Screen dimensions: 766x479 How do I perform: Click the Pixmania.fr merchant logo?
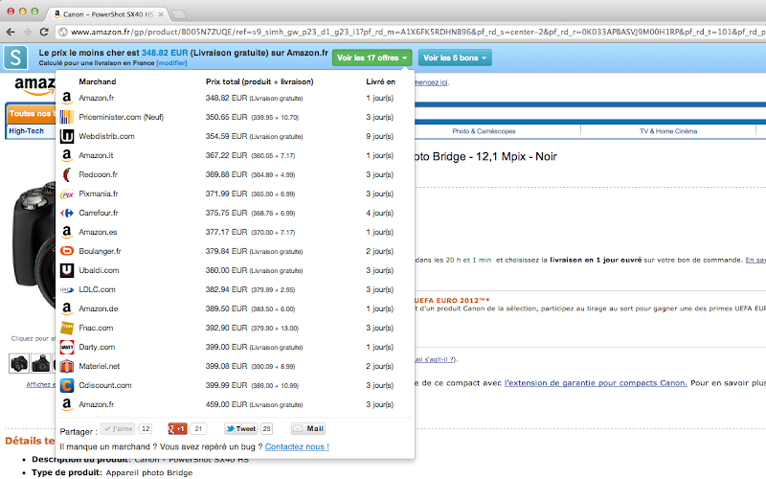pyautogui.click(x=67, y=194)
